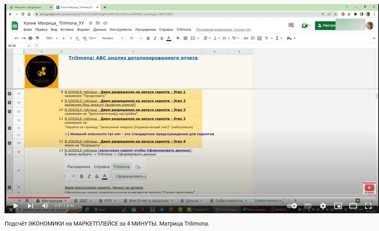Open YouTube player settings gear

(x=323, y=206)
